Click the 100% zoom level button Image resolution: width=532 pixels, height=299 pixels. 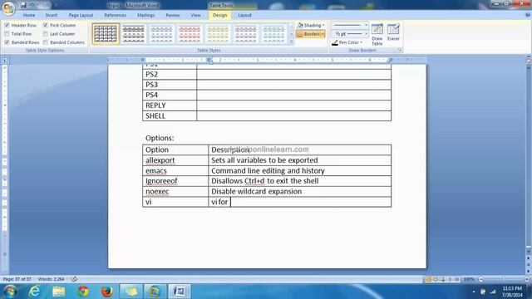(x=469, y=279)
